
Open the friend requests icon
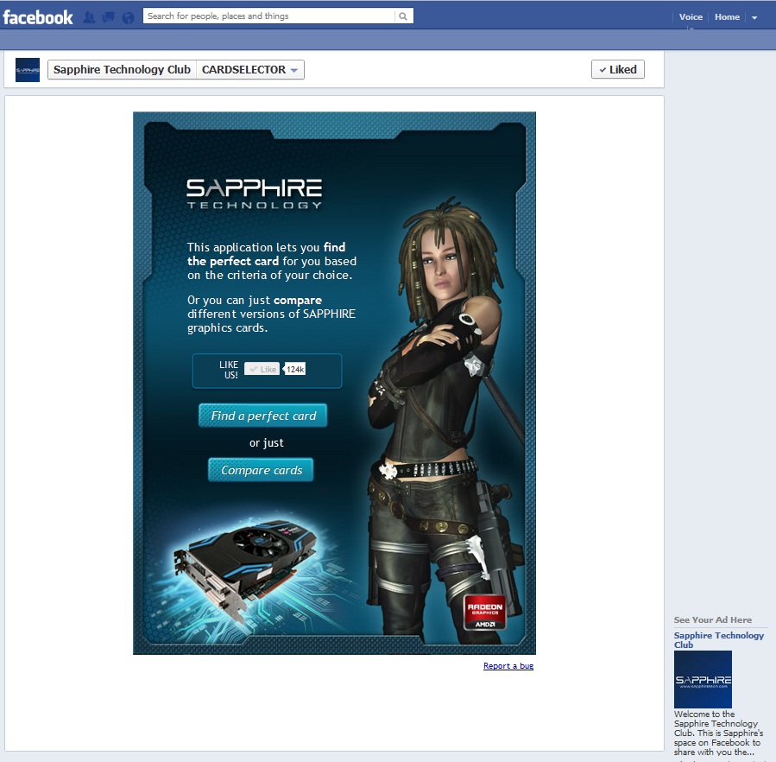89,17
